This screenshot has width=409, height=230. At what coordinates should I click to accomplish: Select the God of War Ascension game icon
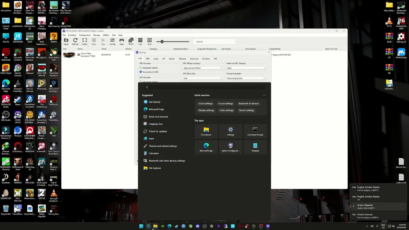coord(69,55)
